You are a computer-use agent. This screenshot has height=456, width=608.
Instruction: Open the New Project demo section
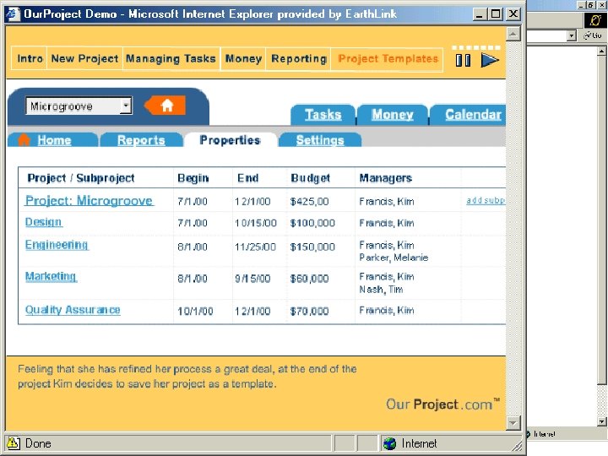click(84, 58)
